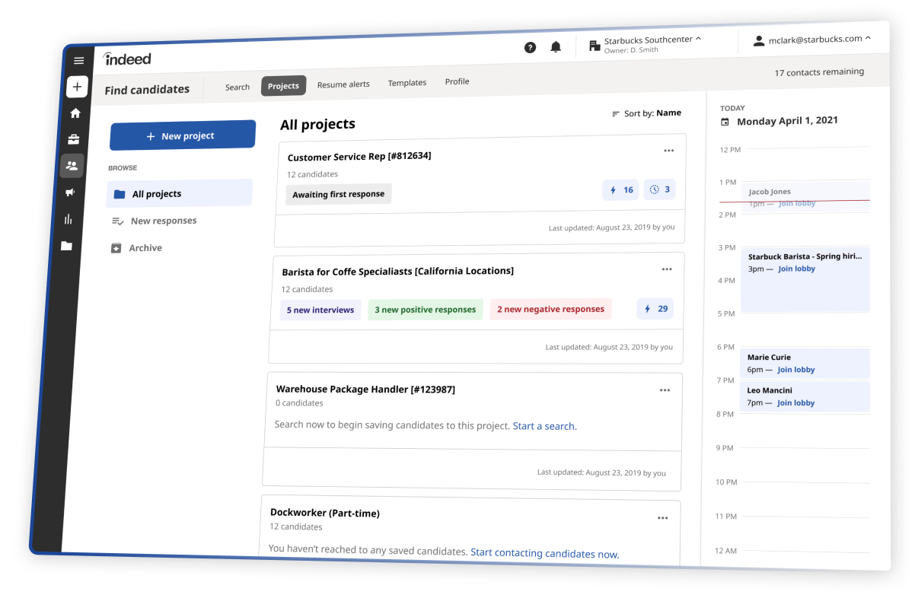
Task: Open Customer Service Rep [#812634] project title
Action: (x=359, y=157)
